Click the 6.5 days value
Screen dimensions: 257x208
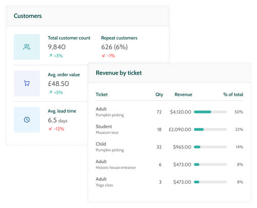coord(58,120)
